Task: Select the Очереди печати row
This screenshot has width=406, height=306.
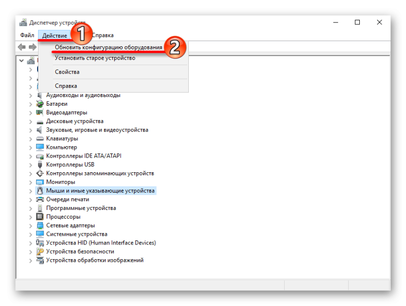Action: click(x=67, y=199)
